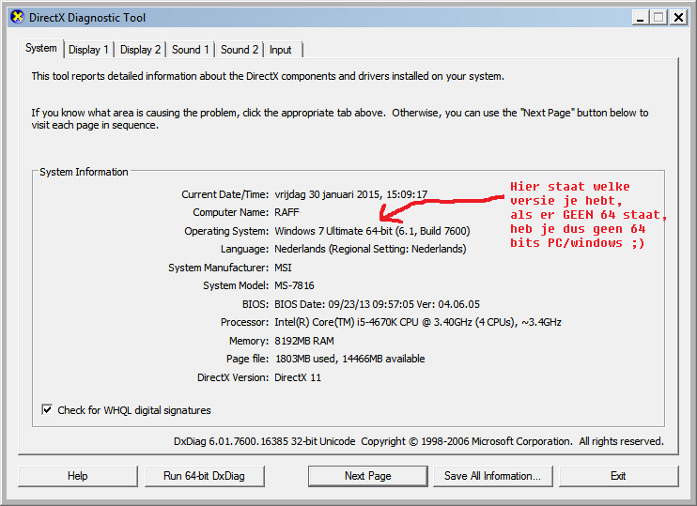This screenshot has width=697, height=506.
Task: Click the 'Operating System:' label
Action: coord(226,231)
